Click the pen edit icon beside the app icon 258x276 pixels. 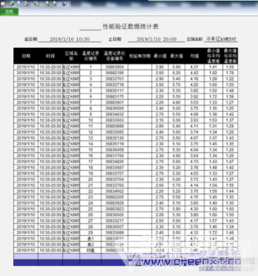(12, 3)
